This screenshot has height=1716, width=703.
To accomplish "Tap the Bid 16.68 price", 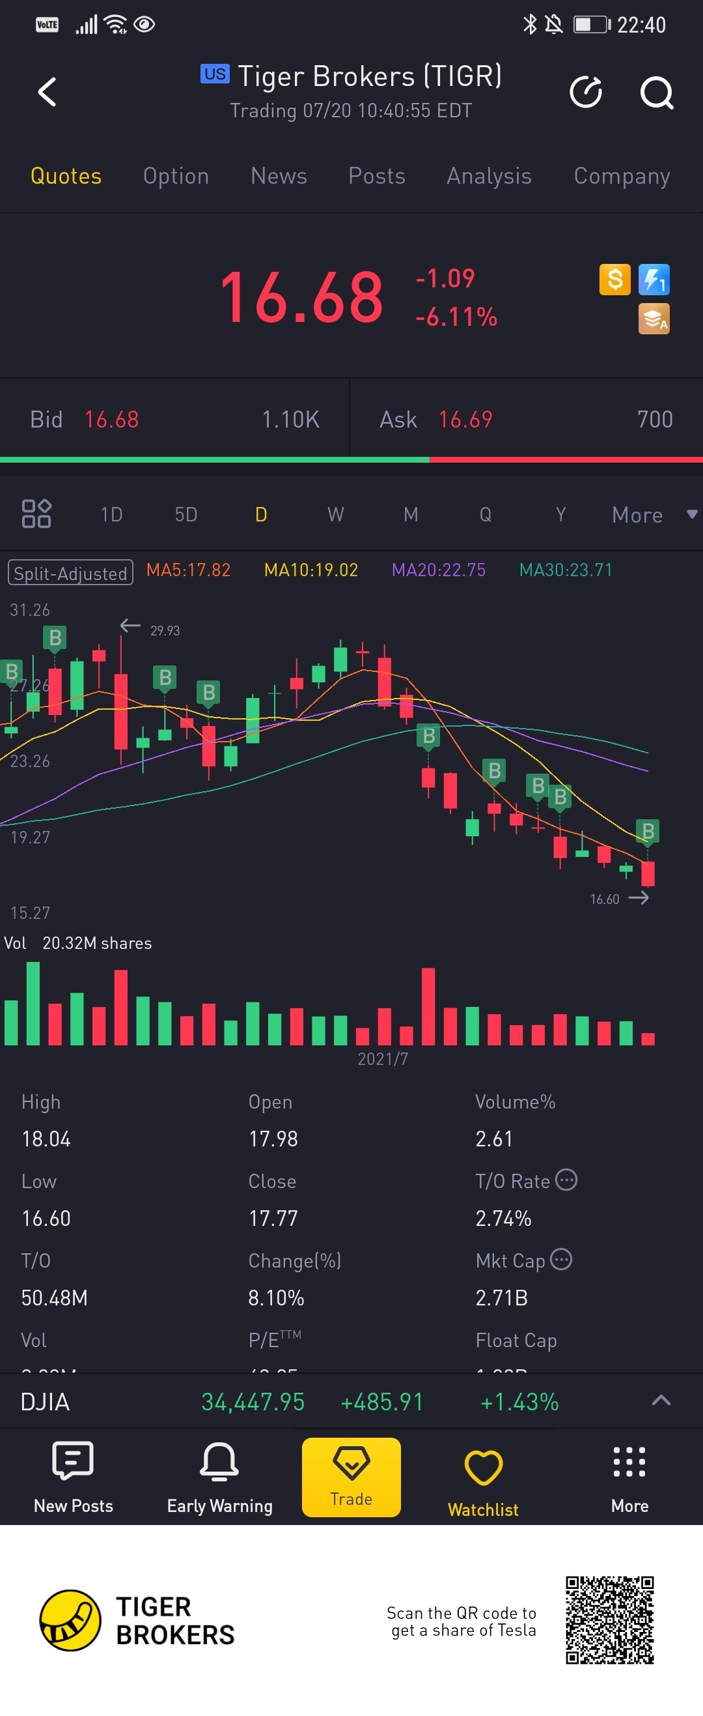I will pos(111,420).
